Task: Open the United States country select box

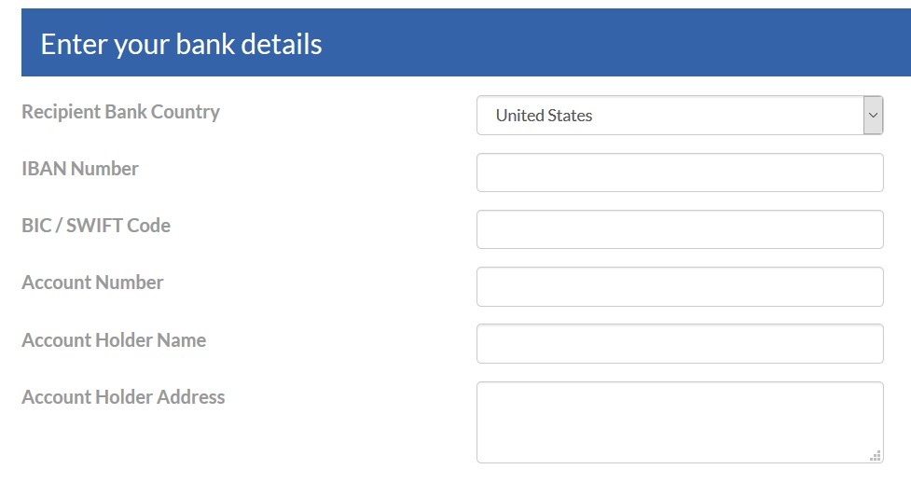Action: tap(680, 115)
